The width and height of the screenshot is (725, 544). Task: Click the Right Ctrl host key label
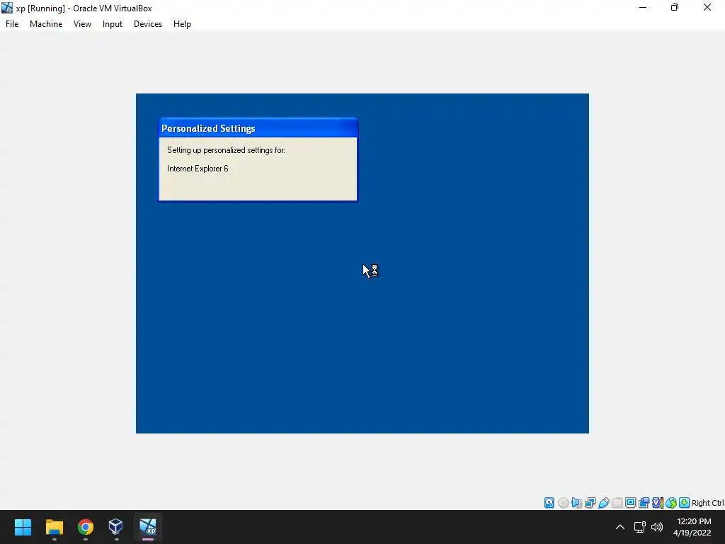point(707,503)
